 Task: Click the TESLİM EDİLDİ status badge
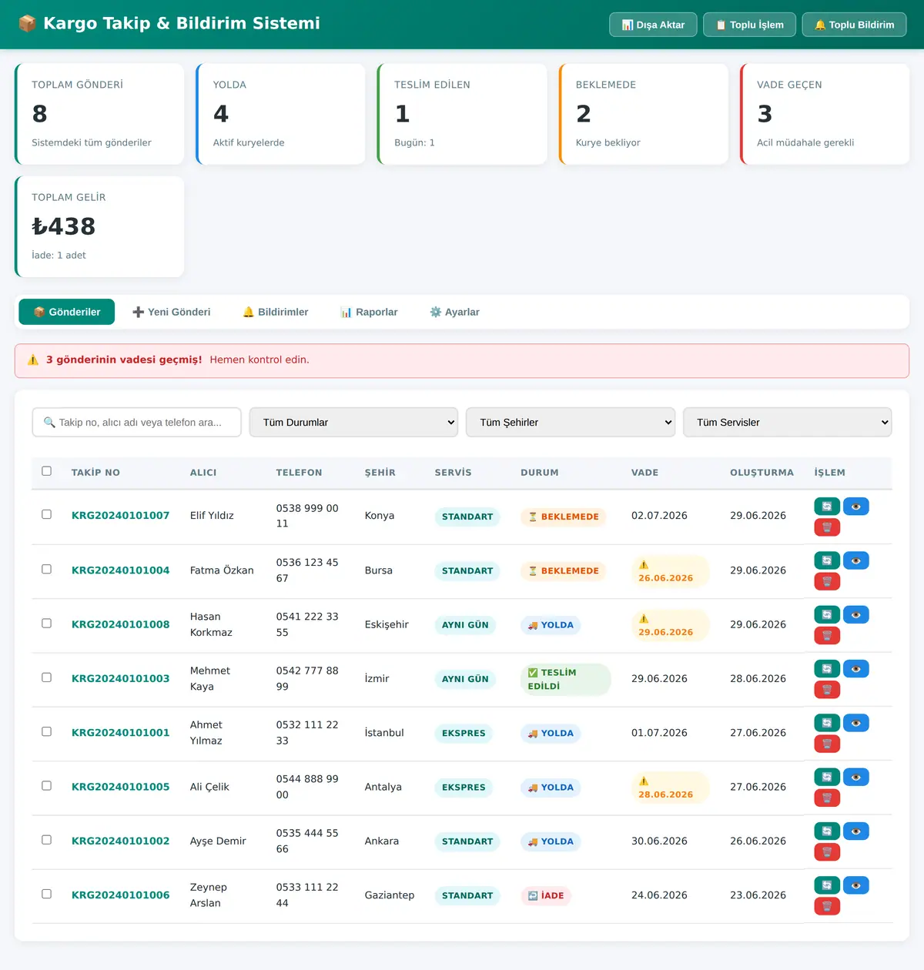(x=566, y=679)
